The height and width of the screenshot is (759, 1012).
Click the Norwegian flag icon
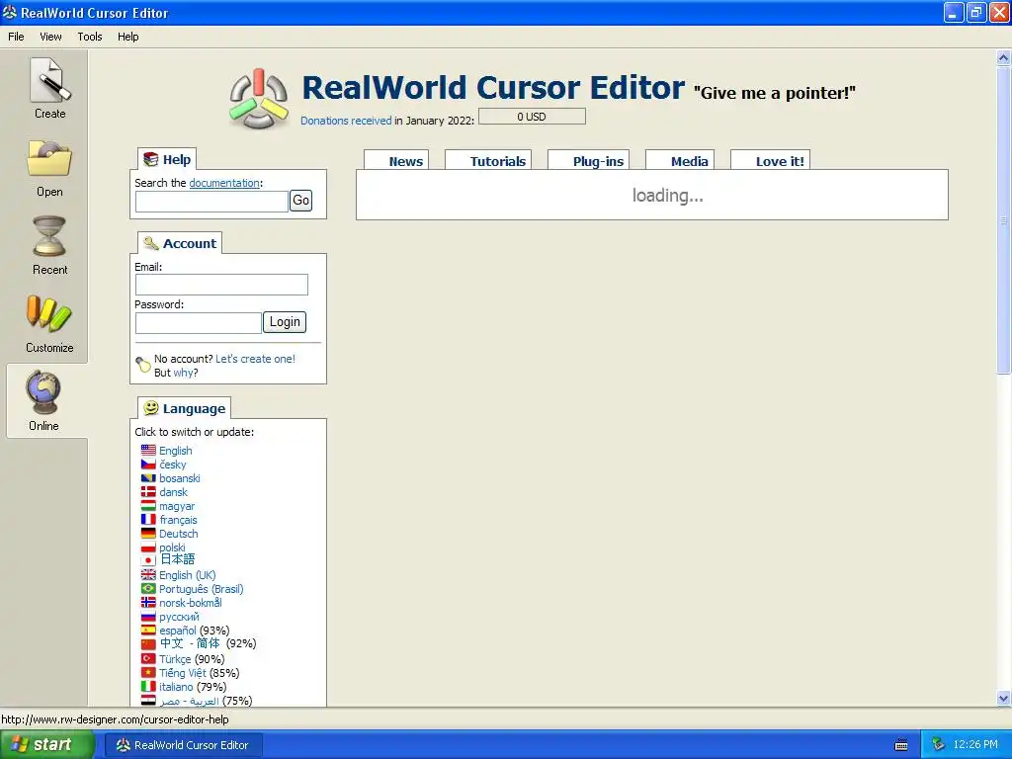(x=148, y=602)
